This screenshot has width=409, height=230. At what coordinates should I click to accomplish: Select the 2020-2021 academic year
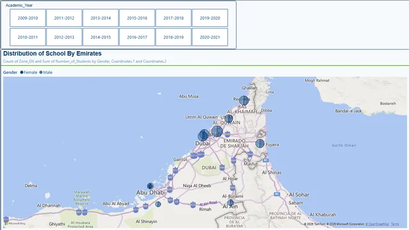pos(210,37)
